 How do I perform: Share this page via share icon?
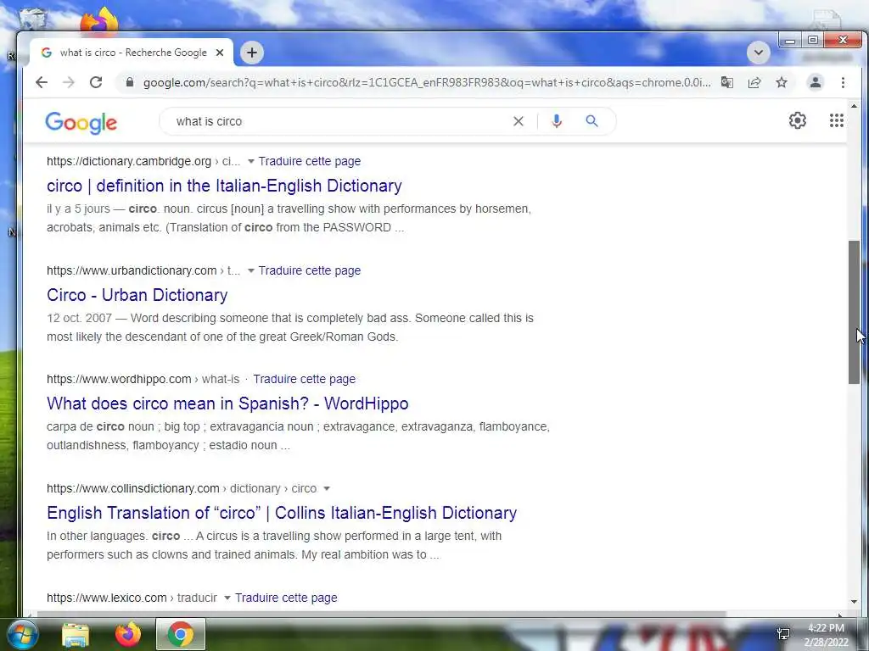754,82
